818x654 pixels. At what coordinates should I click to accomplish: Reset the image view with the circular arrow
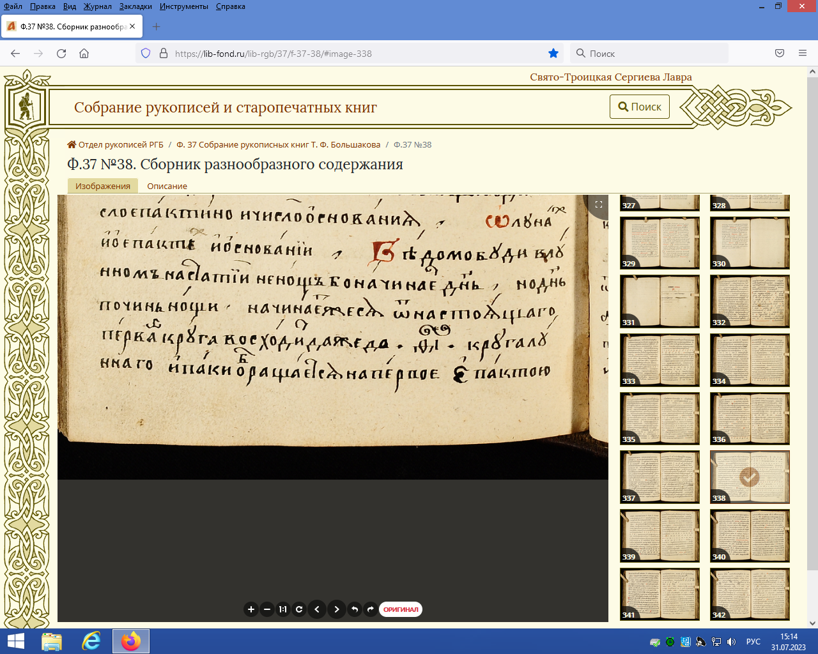[x=298, y=609]
